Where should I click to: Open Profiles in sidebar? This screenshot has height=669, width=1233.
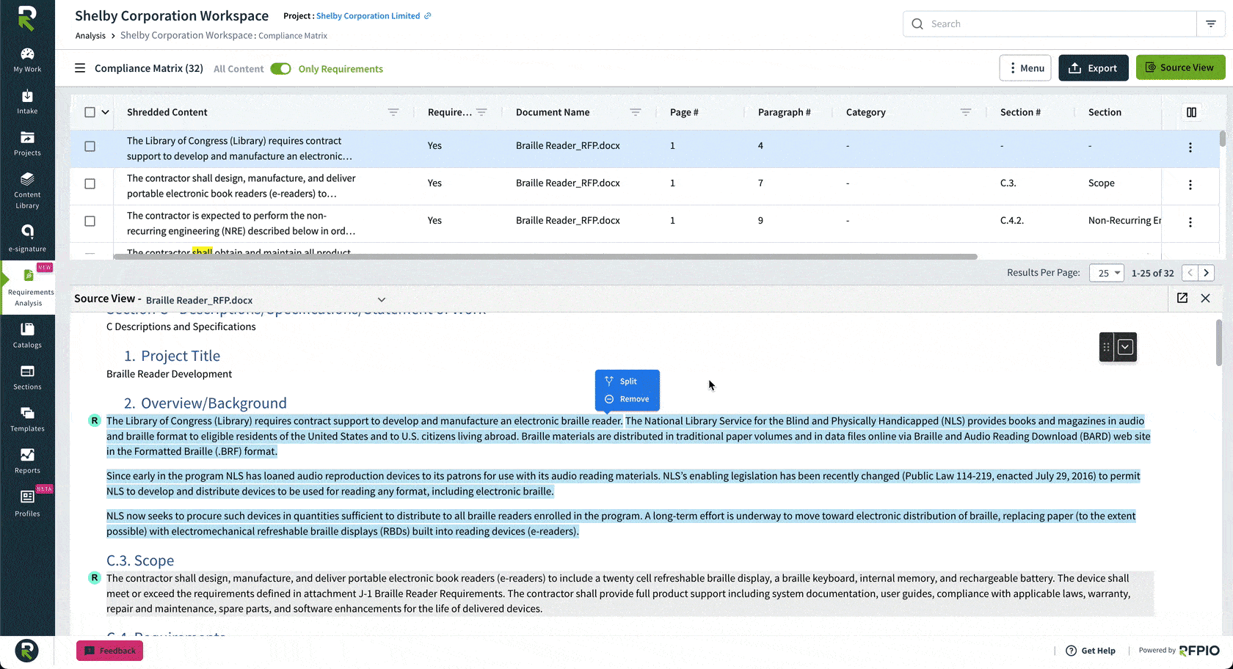27,503
